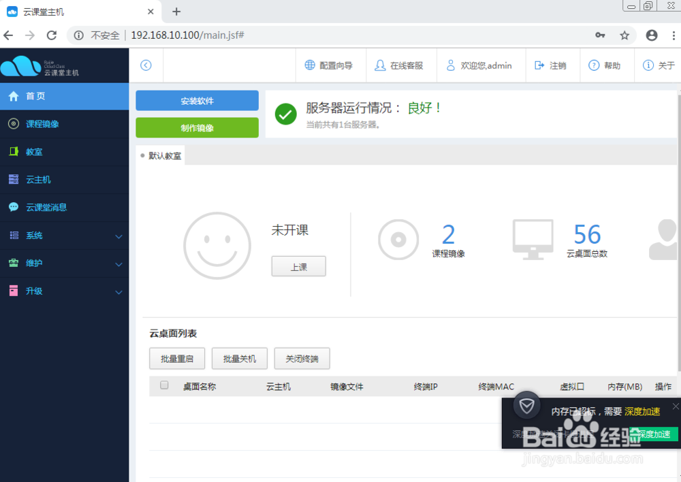
Task: Launch the 配置向导 configuration wizard
Action: [330, 65]
